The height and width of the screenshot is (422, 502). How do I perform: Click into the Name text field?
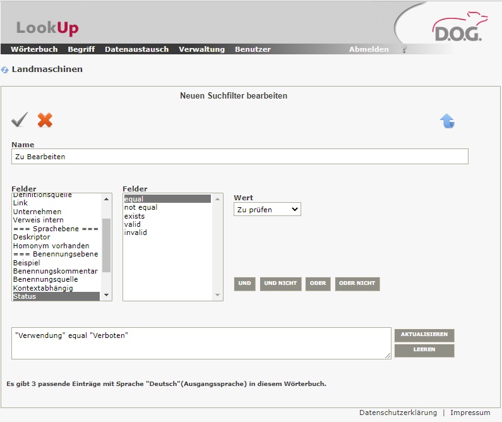pos(239,156)
